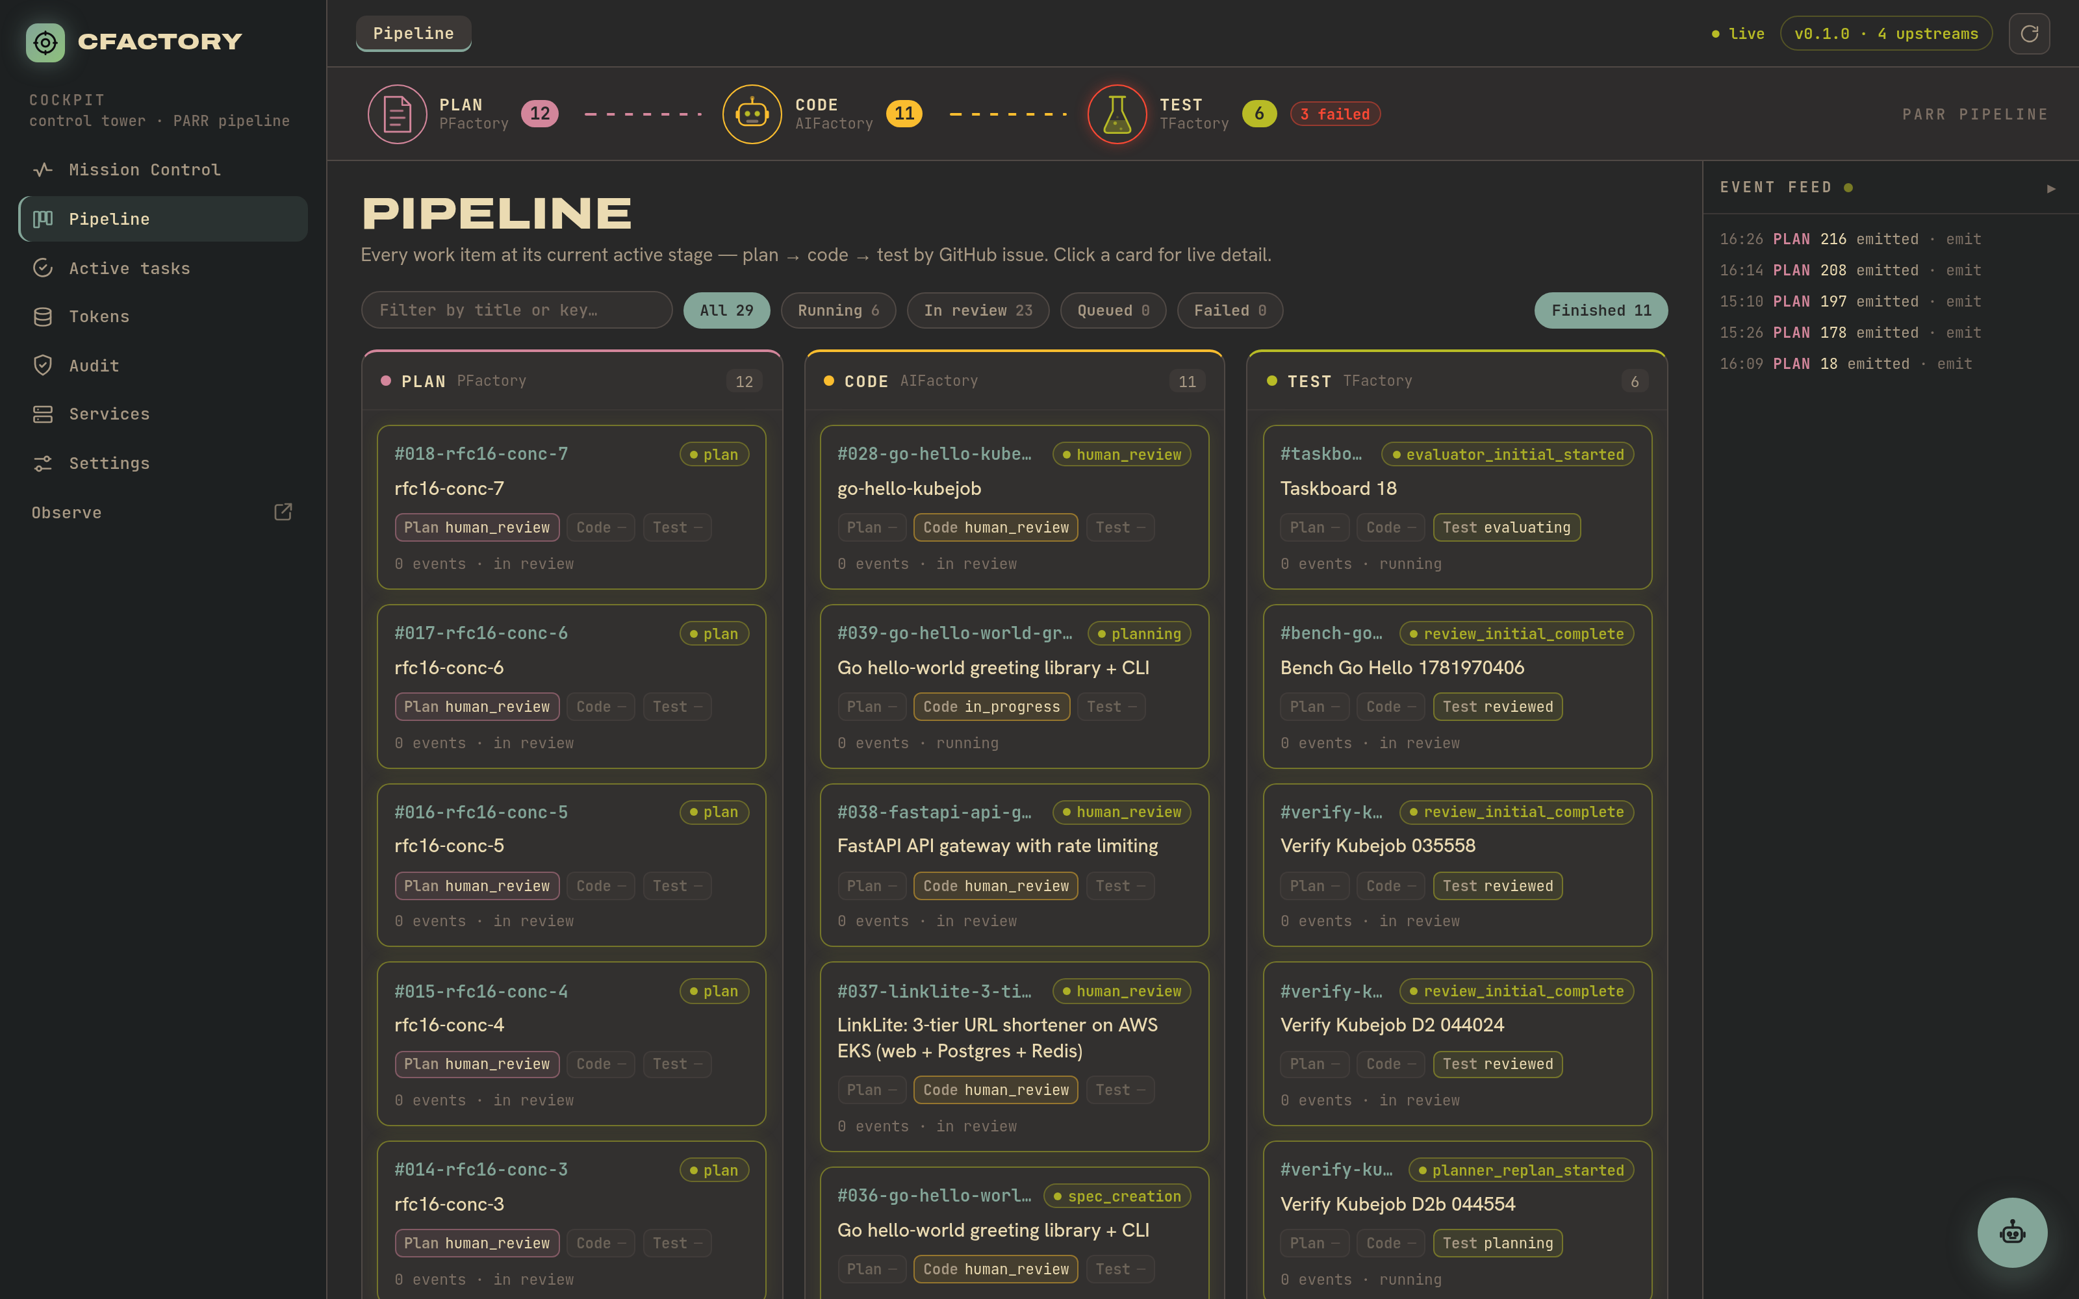The height and width of the screenshot is (1299, 2079).
Task: Open Settings in sidebar
Action: 163,463
